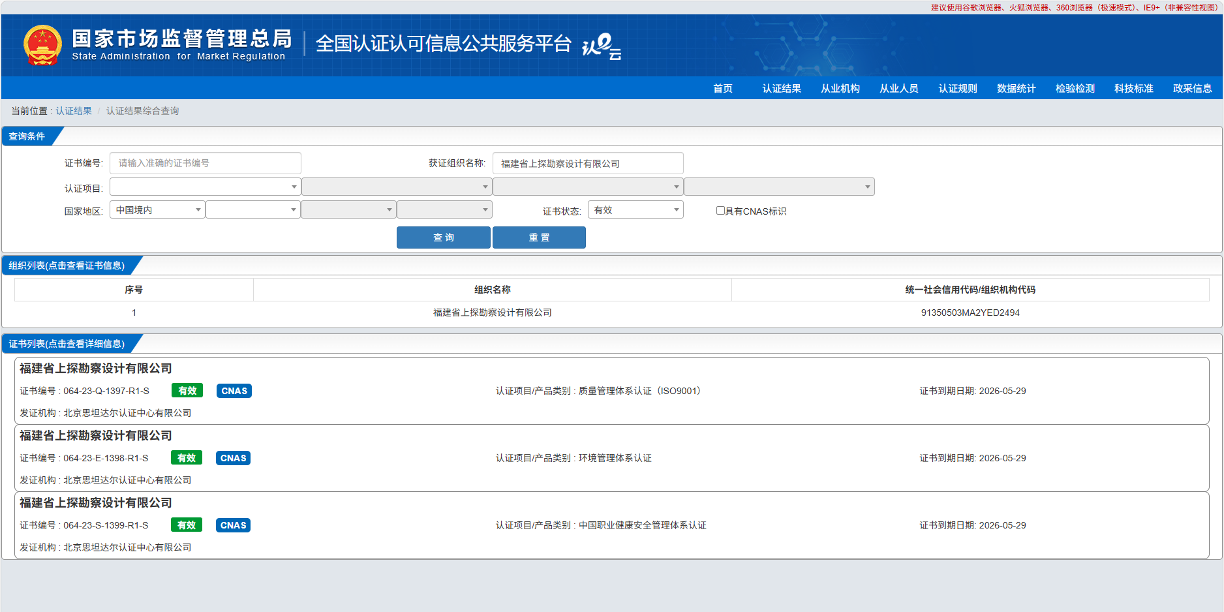Open the 中国境内 country dropdown
Screen dimensions: 1224x612
(157, 210)
